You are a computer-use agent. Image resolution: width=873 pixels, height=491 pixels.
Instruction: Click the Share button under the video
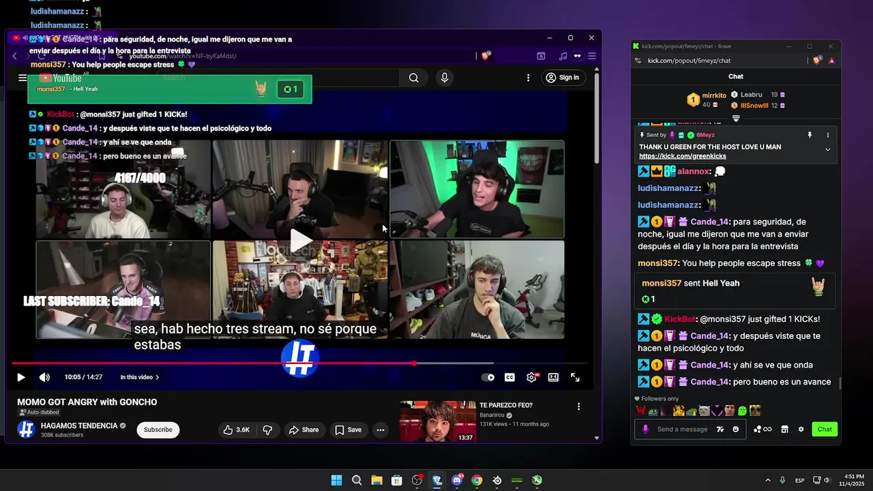click(304, 430)
